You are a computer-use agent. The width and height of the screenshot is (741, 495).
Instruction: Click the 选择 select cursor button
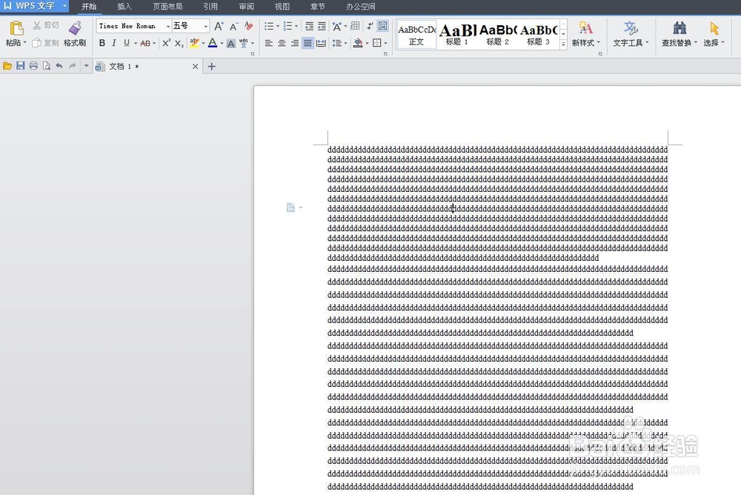(x=714, y=33)
